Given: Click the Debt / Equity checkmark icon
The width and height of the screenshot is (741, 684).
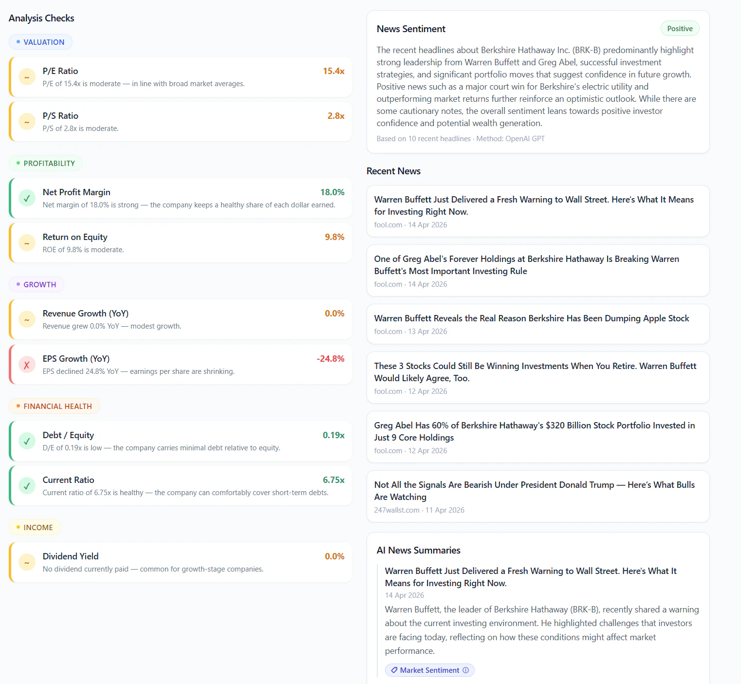Looking at the screenshot, I should point(27,441).
